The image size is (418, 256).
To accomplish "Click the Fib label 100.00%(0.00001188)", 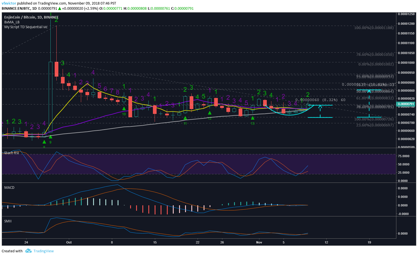I will point(374,28).
